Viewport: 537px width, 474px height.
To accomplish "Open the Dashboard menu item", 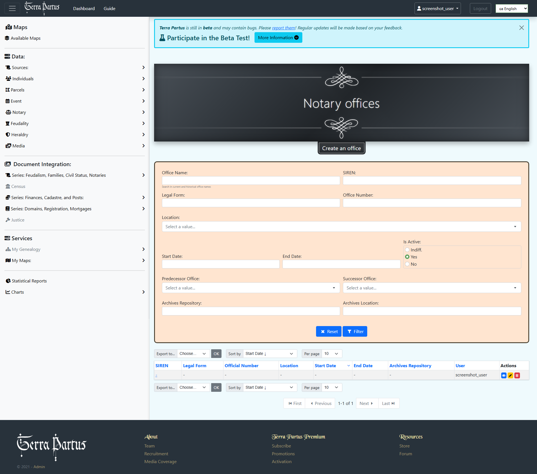I will coord(84,8).
